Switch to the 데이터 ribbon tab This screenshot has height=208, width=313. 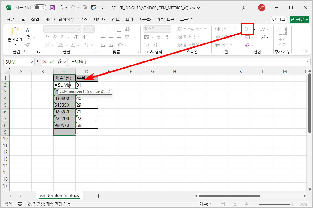100,19
